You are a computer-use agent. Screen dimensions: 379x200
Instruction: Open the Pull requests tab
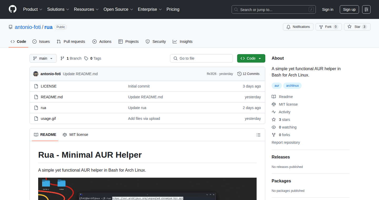point(71,42)
